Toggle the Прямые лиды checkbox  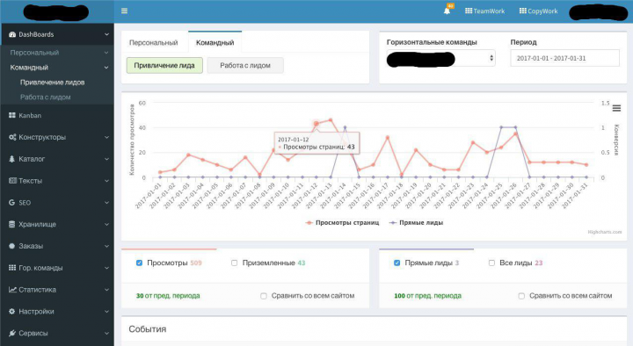point(397,263)
